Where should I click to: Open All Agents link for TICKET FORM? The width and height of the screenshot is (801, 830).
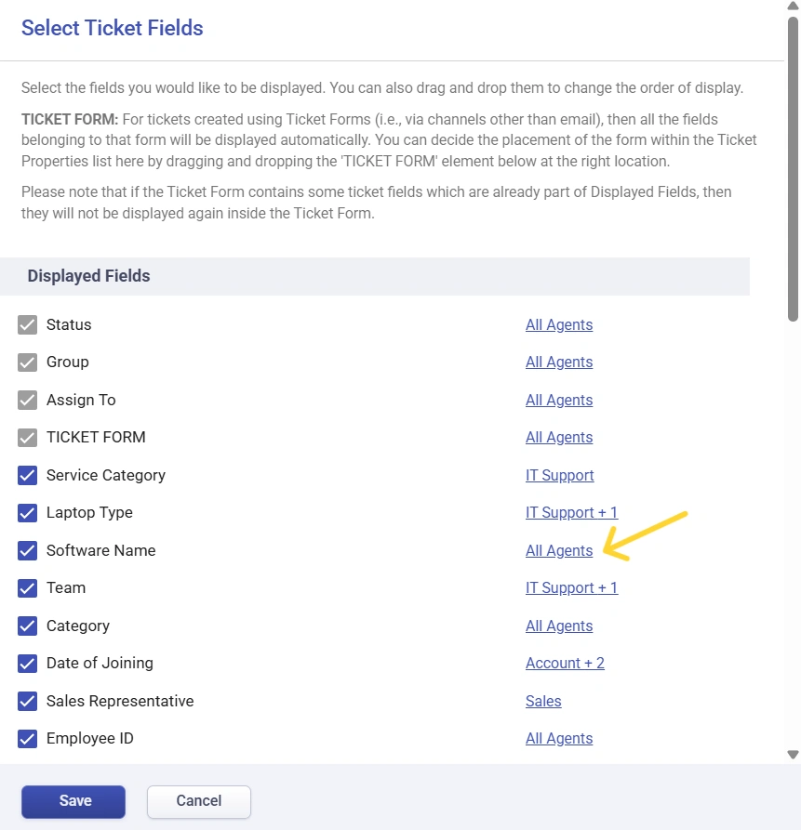pos(559,437)
